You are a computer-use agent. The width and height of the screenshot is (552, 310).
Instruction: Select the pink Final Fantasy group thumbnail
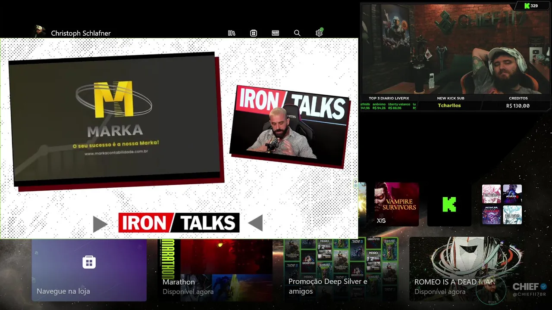[491, 194]
